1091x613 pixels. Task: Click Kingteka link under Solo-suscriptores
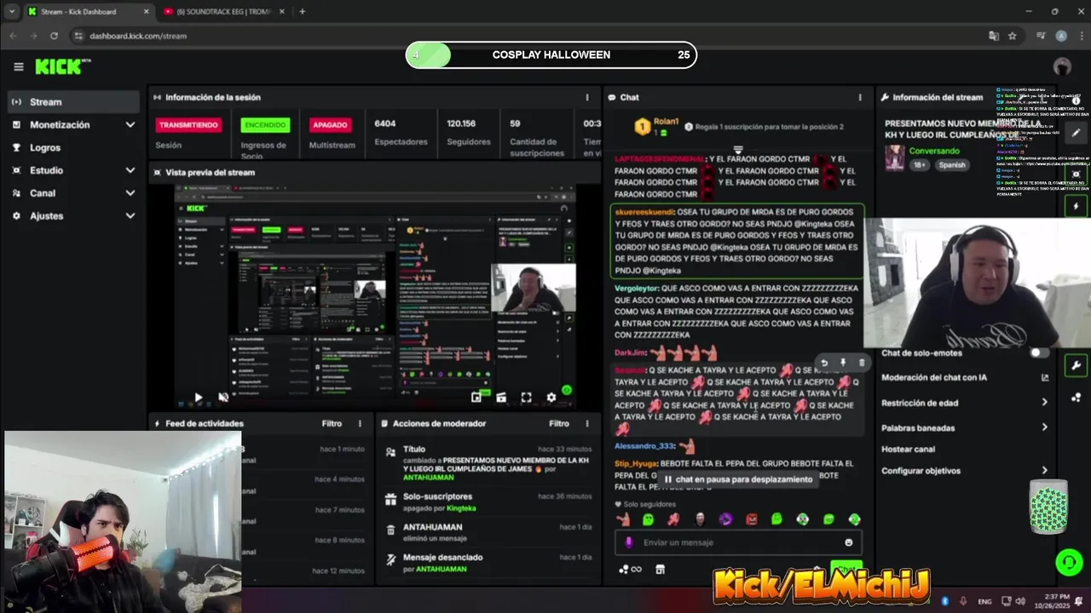[x=461, y=508]
